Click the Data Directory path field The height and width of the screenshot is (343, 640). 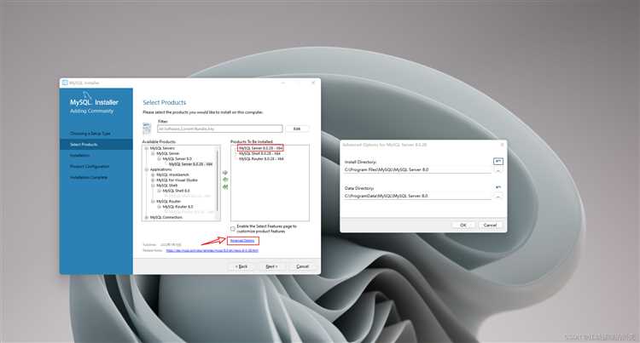click(x=418, y=196)
